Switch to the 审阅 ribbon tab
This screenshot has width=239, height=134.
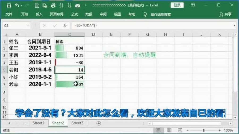(103, 14)
